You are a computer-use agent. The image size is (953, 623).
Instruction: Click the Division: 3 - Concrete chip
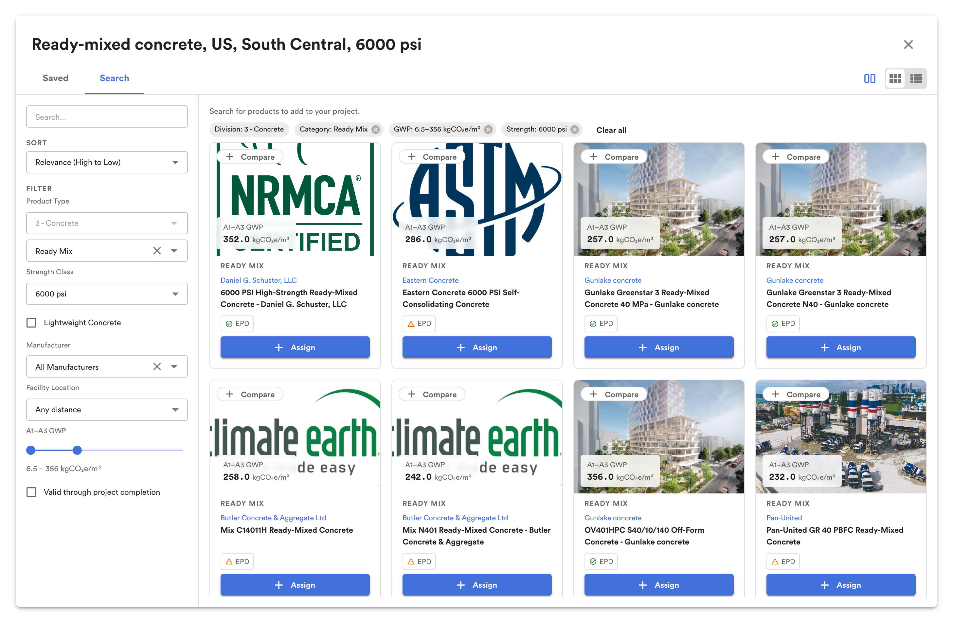249,129
